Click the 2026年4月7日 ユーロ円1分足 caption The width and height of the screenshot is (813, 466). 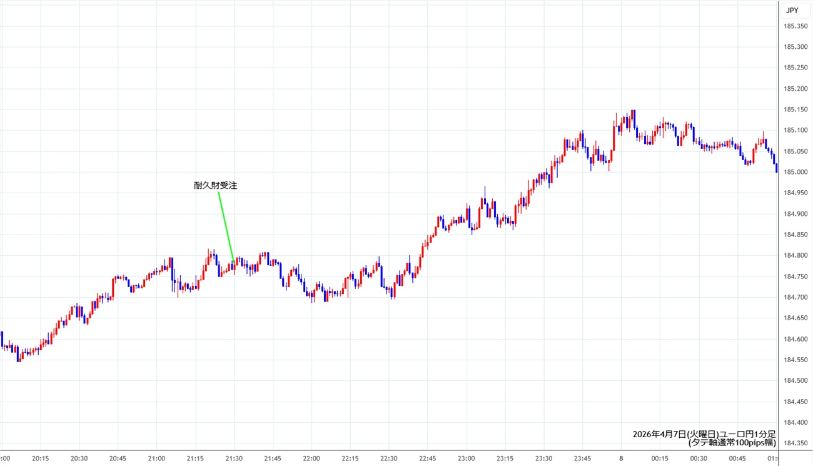coord(704,434)
